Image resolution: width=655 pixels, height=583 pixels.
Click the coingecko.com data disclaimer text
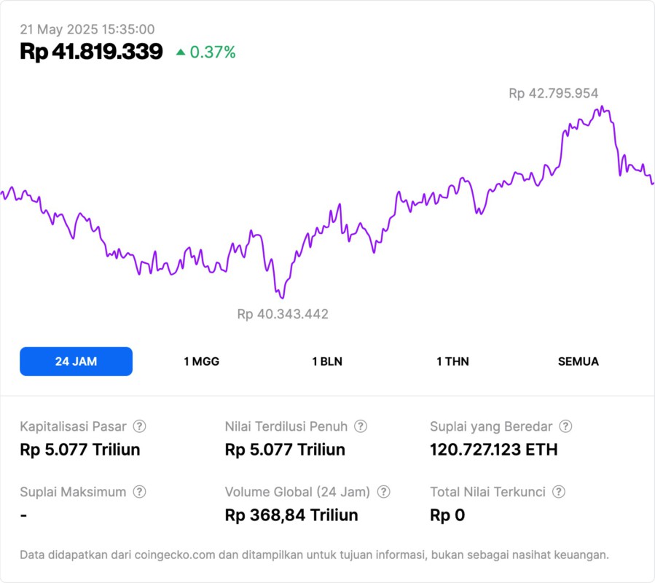pyautogui.click(x=314, y=555)
